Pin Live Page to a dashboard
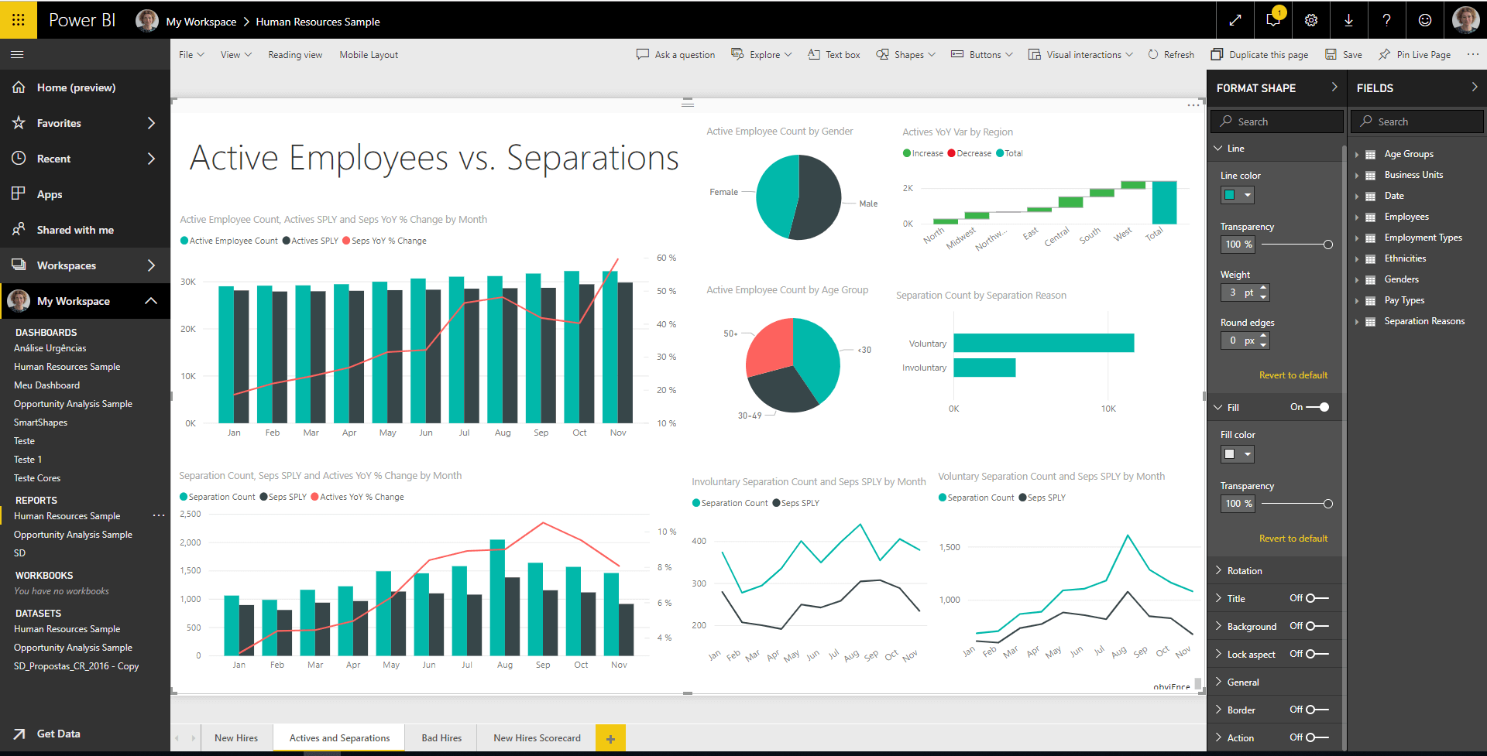The width and height of the screenshot is (1487, 756). click(x=1414, y=54)
